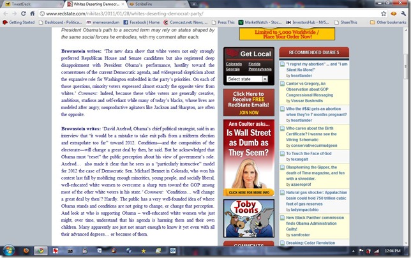Expand the Select state dropdown

click(x=247, y=79)
